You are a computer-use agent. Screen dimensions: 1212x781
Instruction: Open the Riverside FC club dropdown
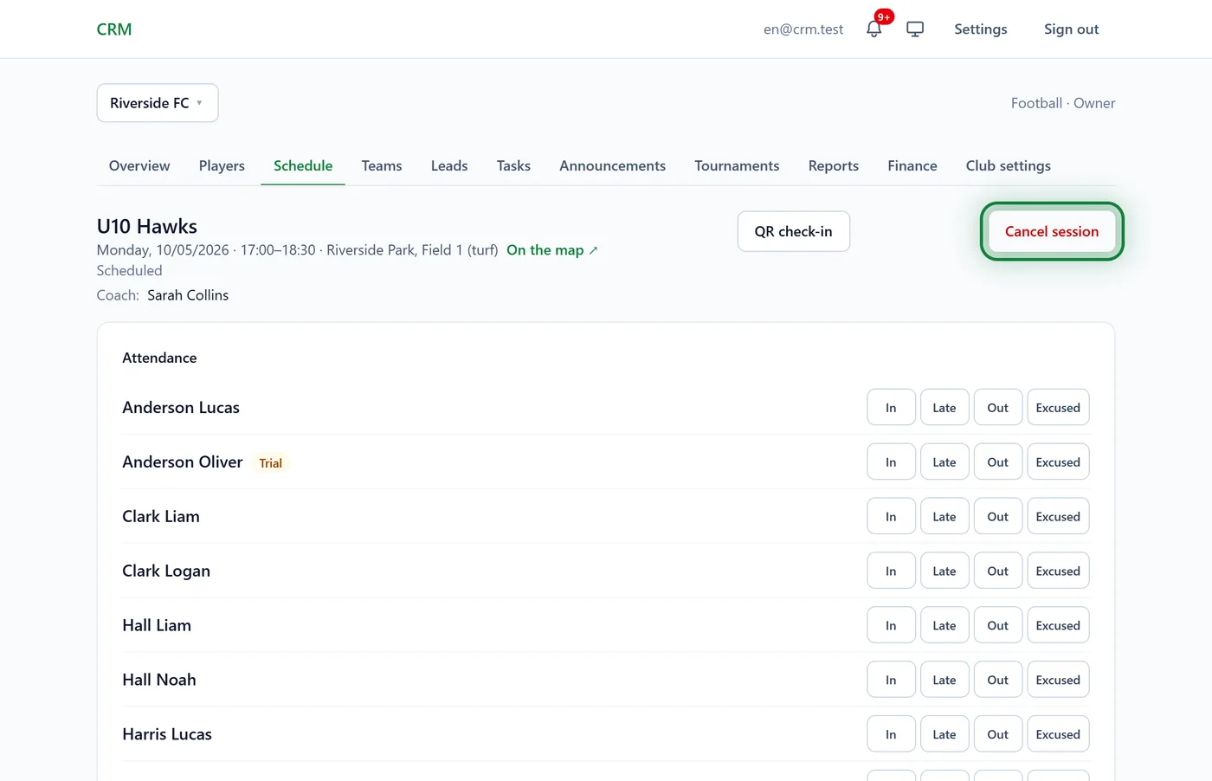(158, 103)
